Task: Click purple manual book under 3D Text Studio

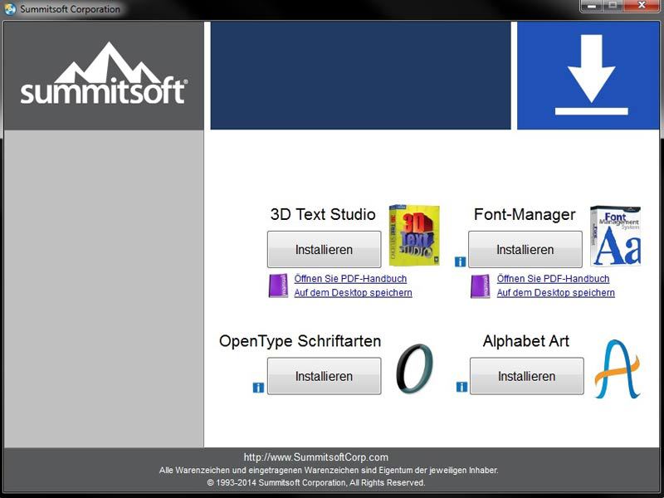Action: point(278,286)
